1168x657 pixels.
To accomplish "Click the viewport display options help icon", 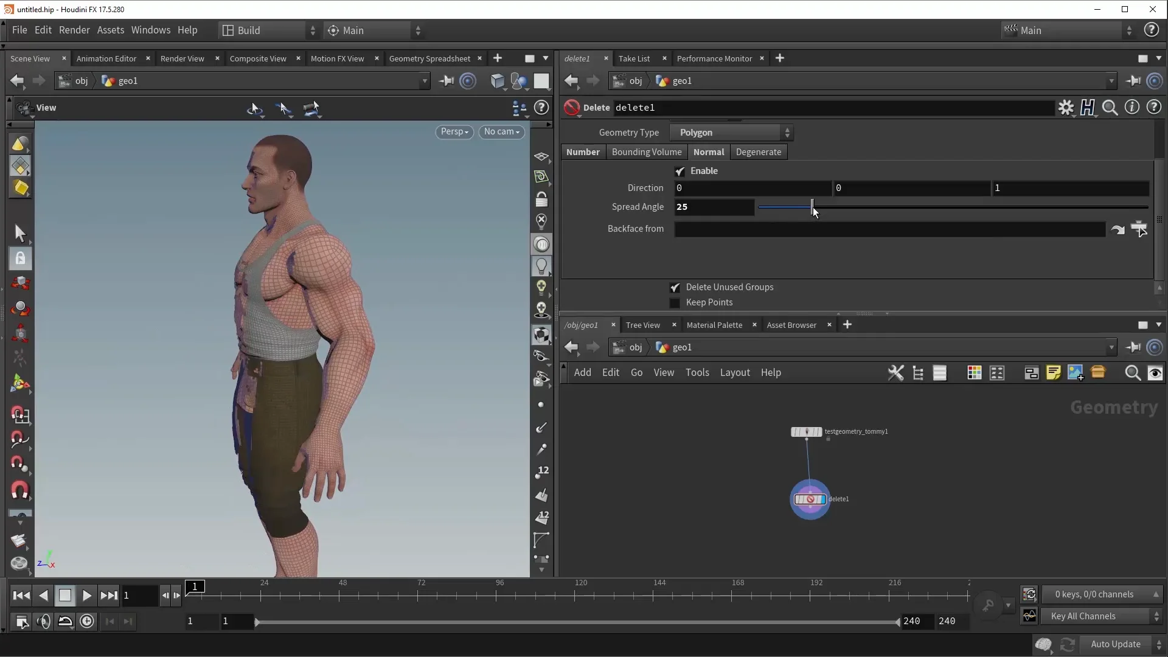I will click(x=541, y=108).
